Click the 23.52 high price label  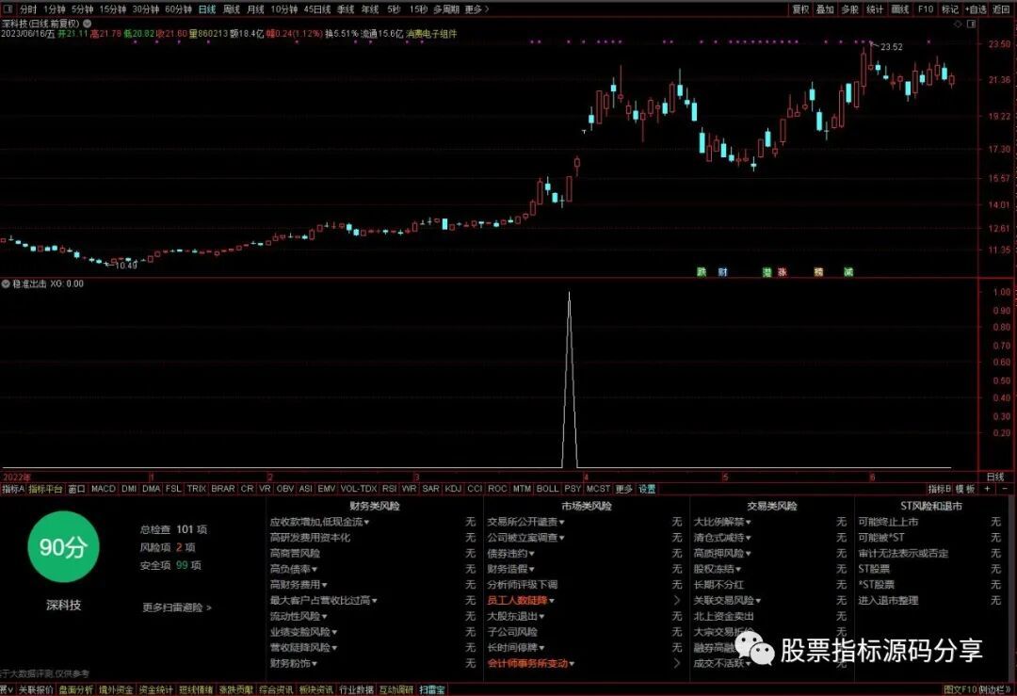tap(891, 47)
